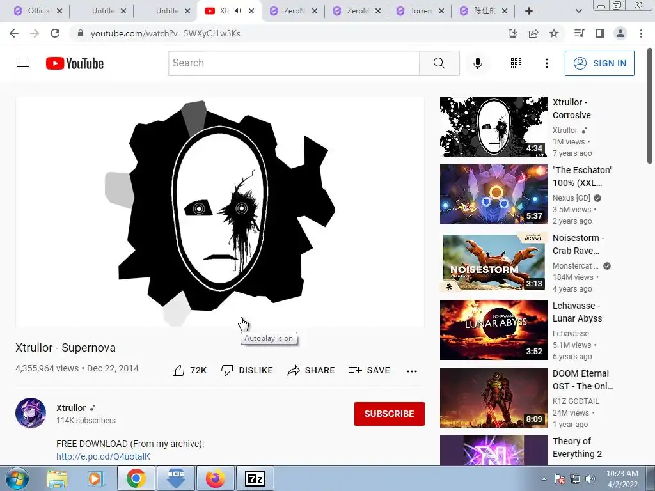Open the Chrome profile avatar
655x491 pixels.
[x=620, y=33]
